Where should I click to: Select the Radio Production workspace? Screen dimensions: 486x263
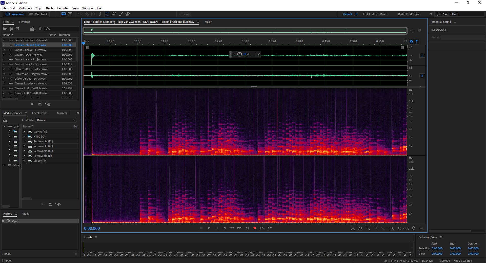(409, 14)
